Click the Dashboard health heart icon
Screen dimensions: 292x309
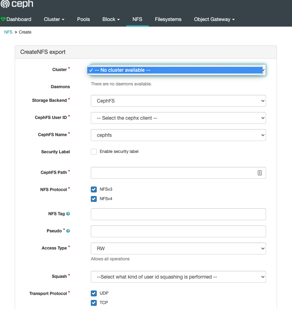pos(3,19)
